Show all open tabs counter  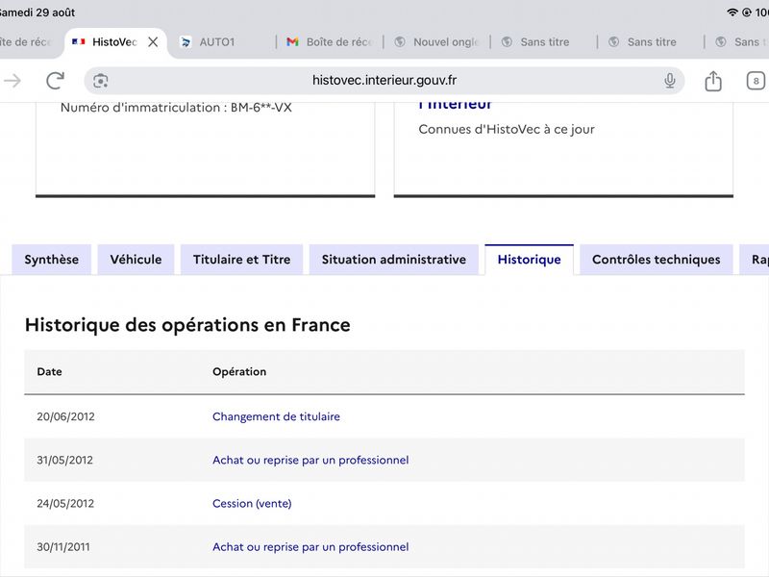(x=756, y=81)
